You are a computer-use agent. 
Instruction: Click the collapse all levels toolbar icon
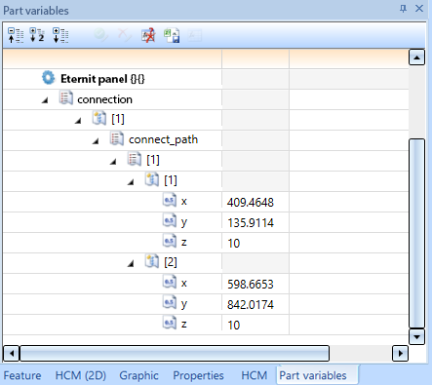(x=16, y=35)
